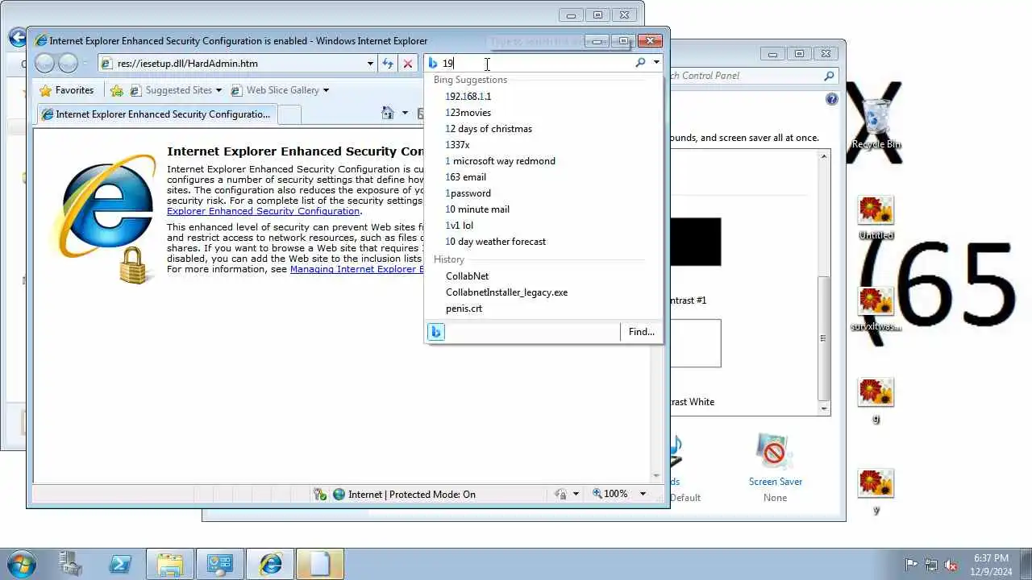The image size is (1032, 580).
Task: Click the network status tray icon
Action: 931,565
